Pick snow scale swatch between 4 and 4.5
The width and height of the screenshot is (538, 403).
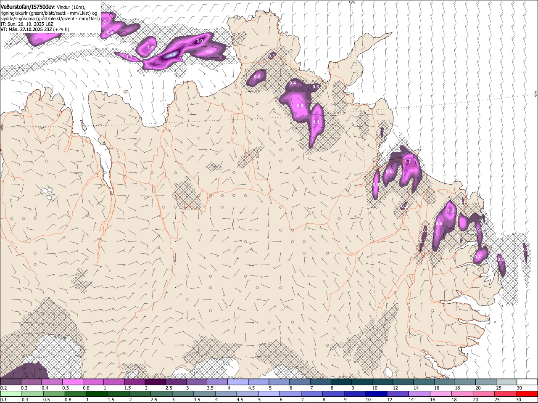coord(238,382)
